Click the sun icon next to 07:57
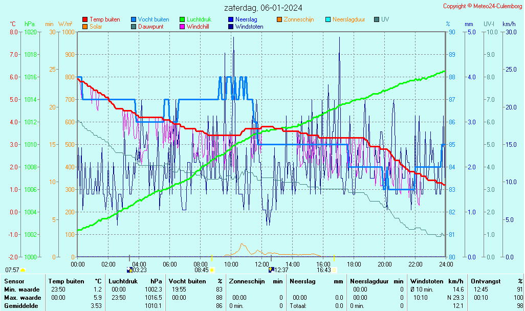525x311 pixels. pos(23,270)
